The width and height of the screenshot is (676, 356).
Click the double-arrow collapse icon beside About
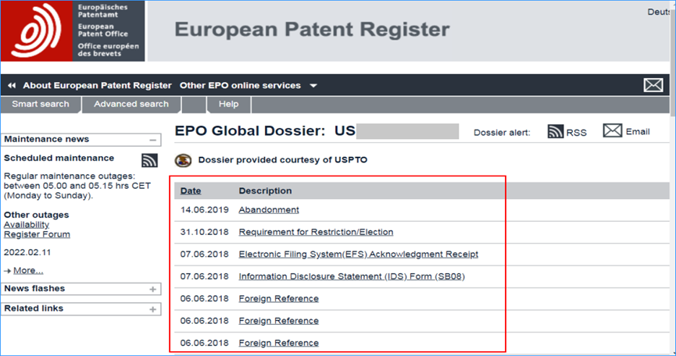[12, 86]
